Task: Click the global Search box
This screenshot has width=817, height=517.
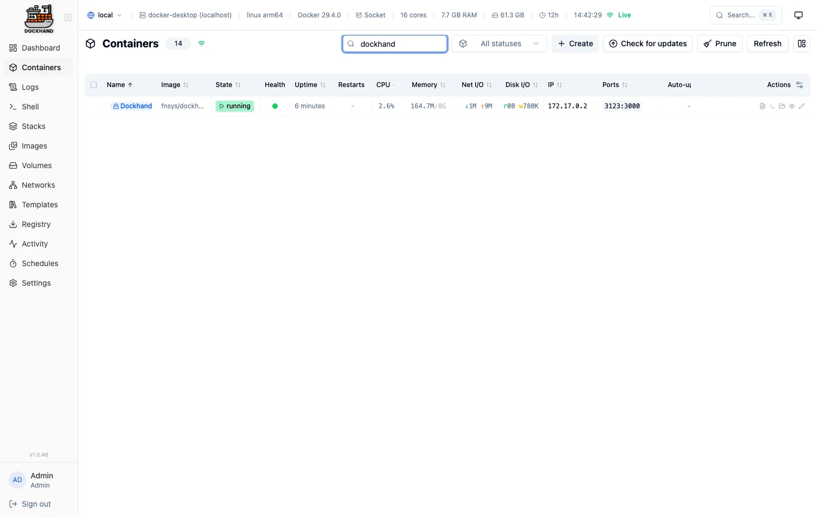Action: tap(745, 15)
